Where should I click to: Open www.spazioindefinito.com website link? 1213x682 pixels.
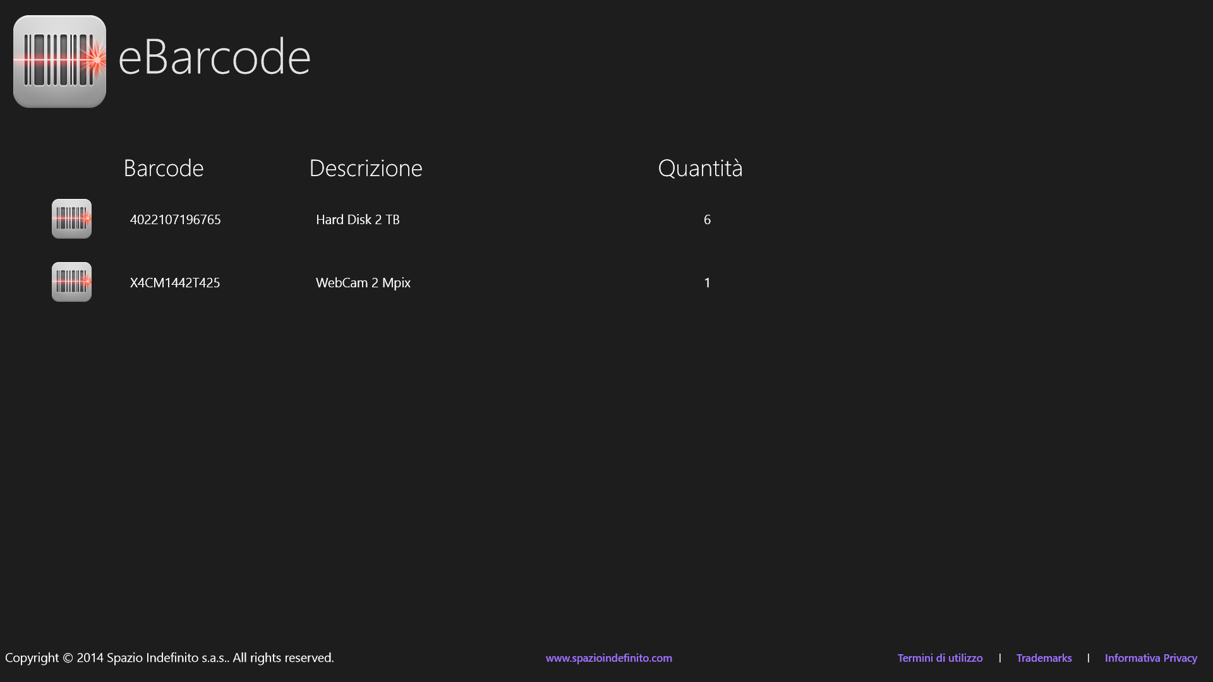pos(608,658)
